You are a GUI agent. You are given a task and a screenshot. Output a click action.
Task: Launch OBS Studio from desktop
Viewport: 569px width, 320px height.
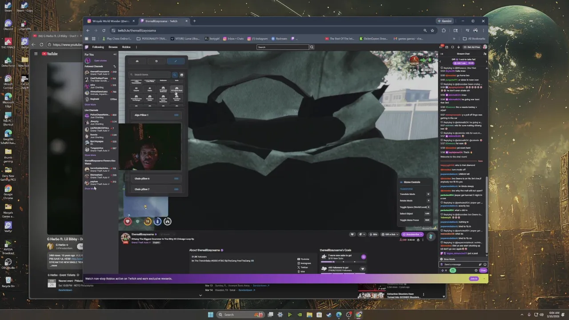click(x=8, y=263)
